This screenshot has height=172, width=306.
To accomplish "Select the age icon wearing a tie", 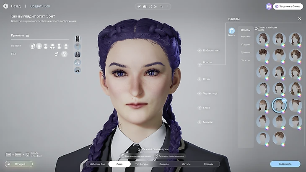I will (52, 46).
